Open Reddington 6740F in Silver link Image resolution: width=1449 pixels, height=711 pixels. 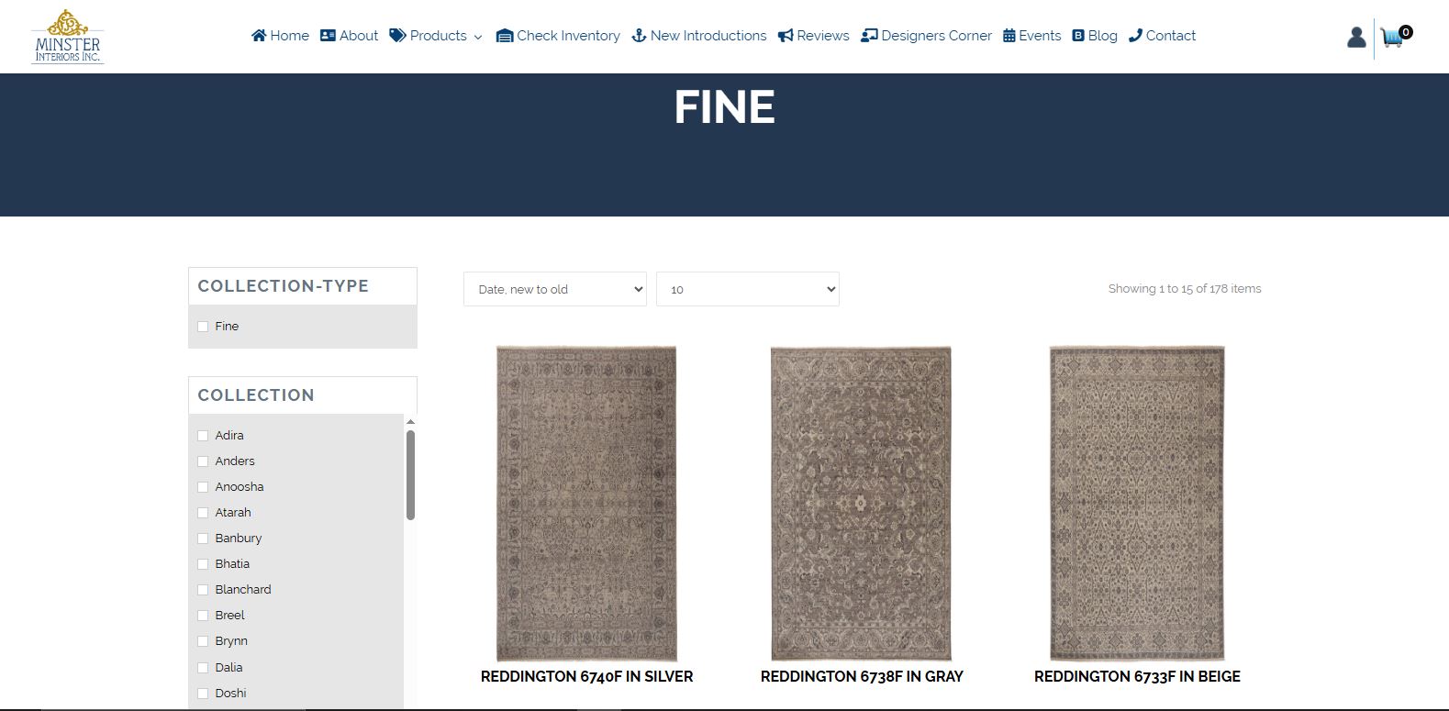point(586,677)
